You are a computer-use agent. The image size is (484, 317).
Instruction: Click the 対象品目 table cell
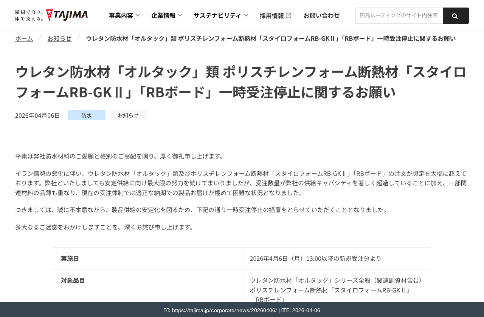click(73, 280)
